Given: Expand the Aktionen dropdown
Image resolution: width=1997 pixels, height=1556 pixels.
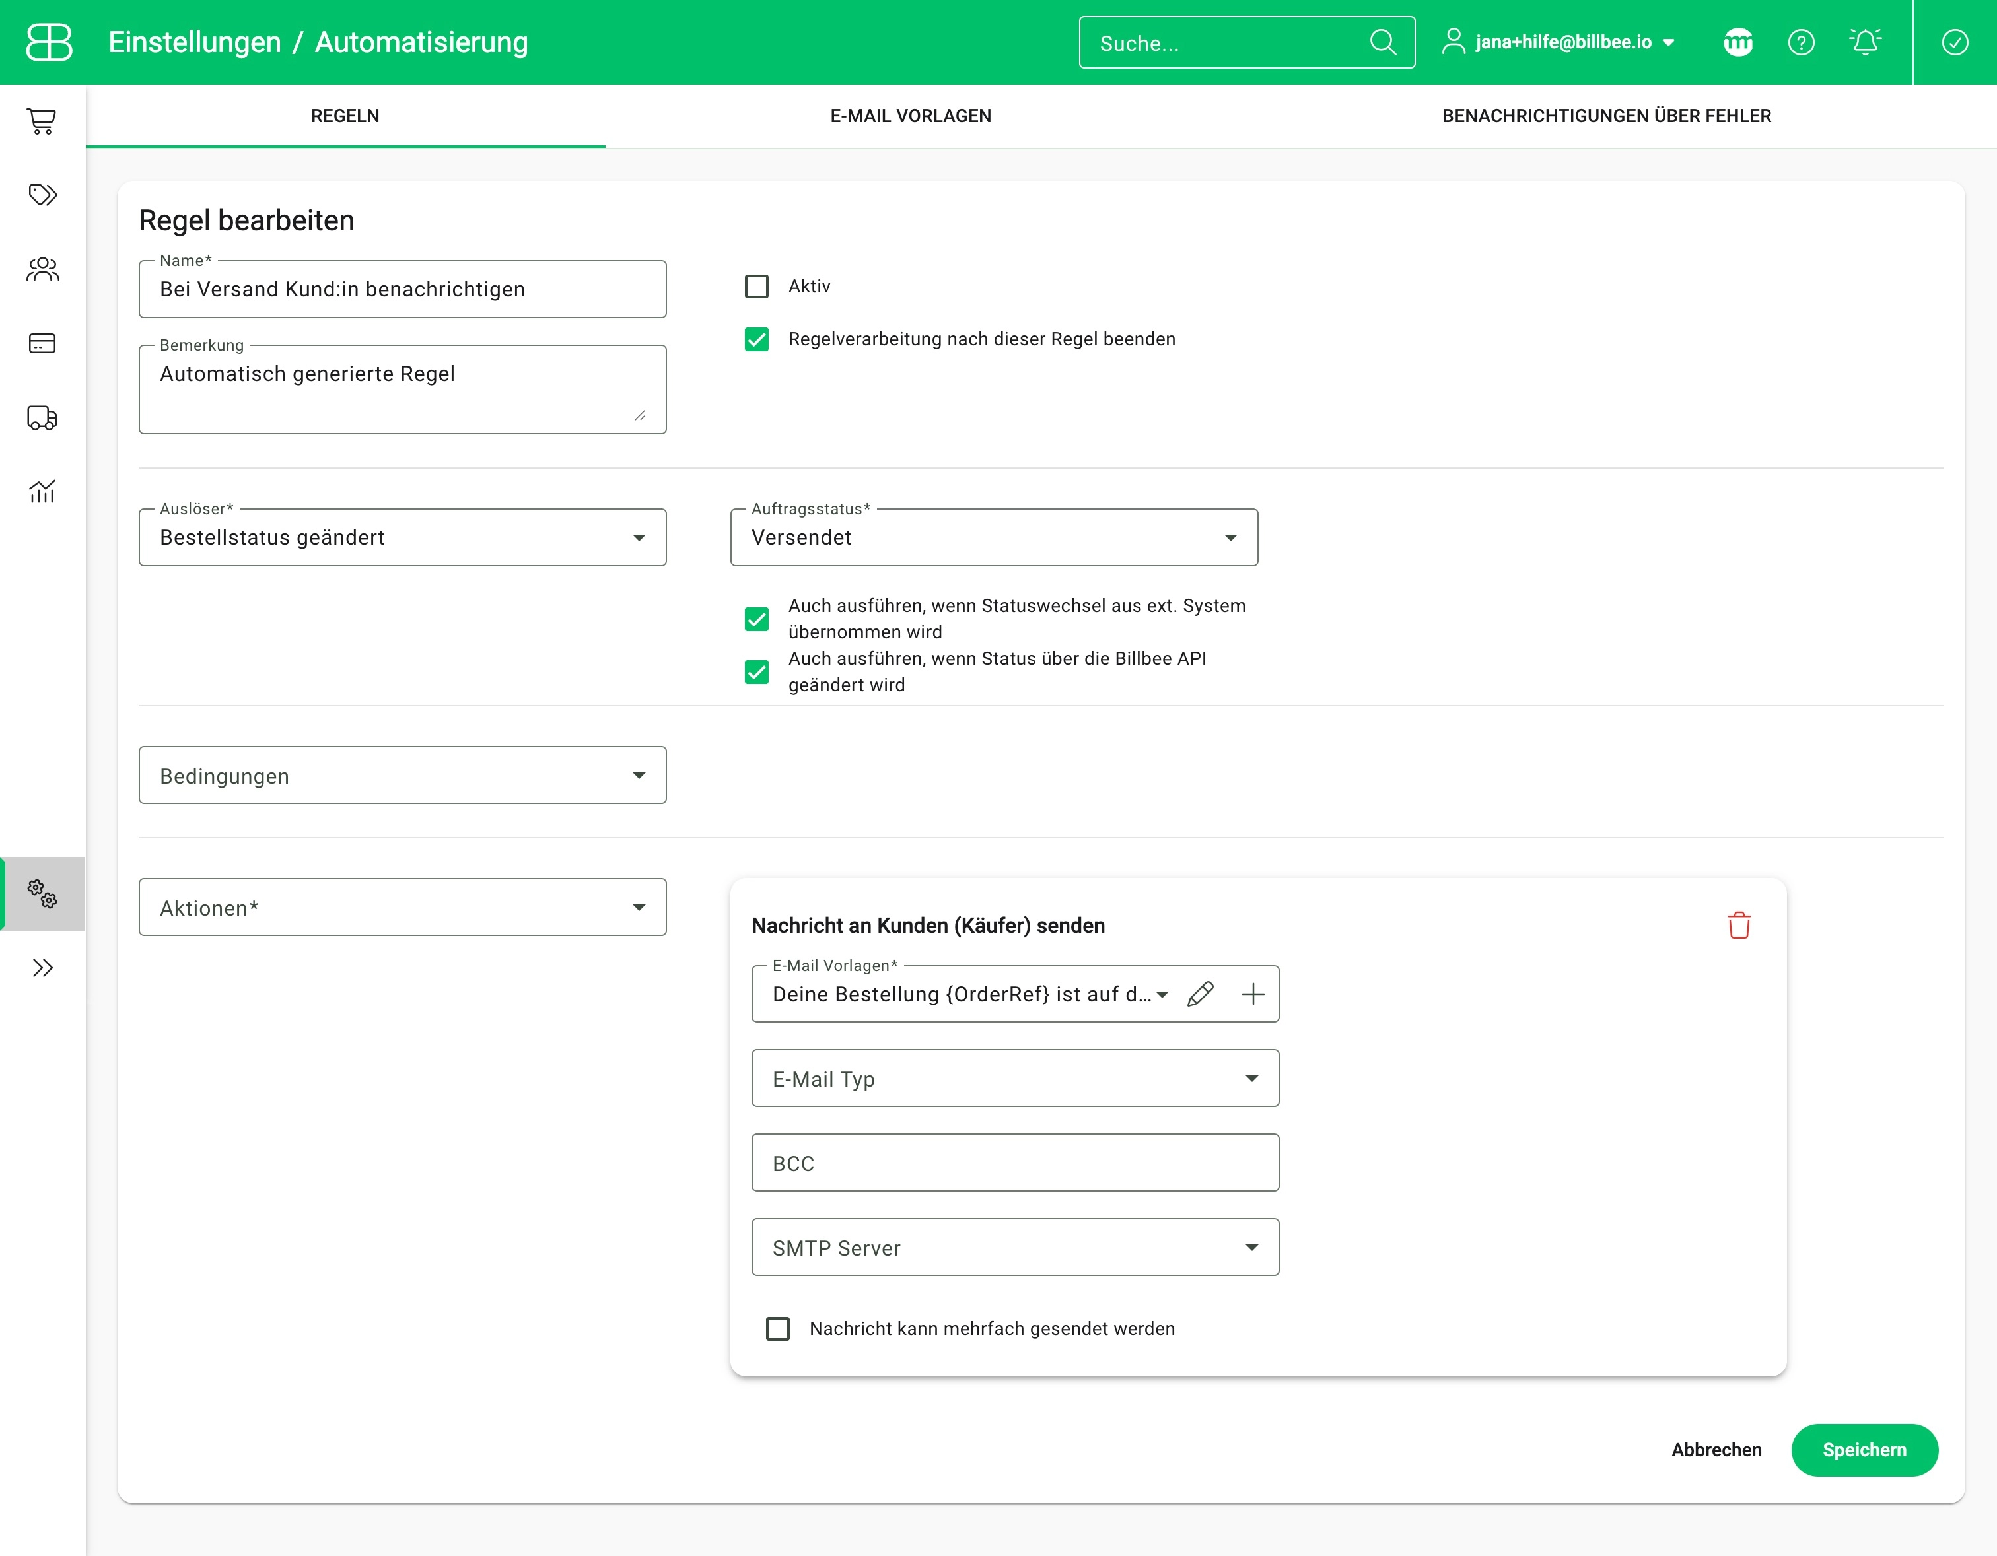Looking at the screenshot, I should [x=402, y=908].
